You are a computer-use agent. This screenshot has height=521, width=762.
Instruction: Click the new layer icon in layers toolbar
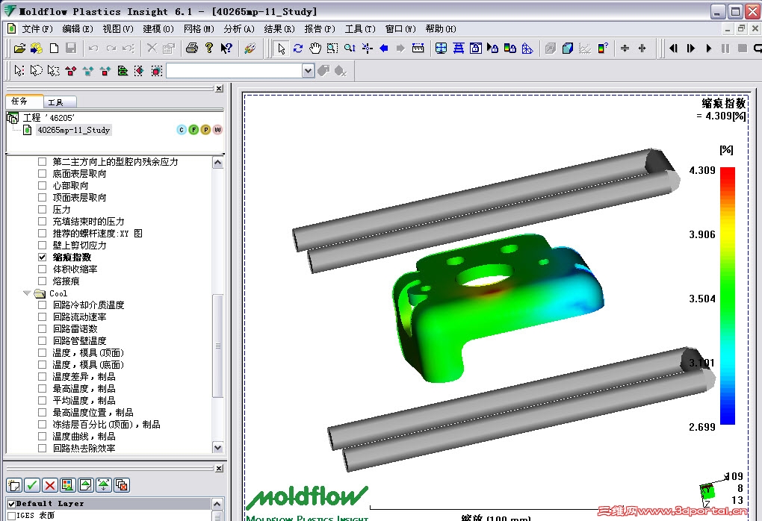[14, 484]
